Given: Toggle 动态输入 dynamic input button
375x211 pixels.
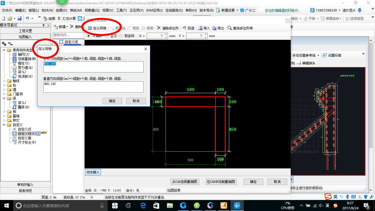Looking at the screenshot, I should click(x=93, y=172).
